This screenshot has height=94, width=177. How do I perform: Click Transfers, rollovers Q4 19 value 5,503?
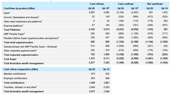(x=106, y=87)
